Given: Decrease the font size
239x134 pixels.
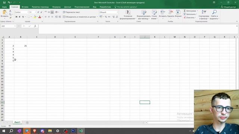Looking at the screenshot, I should (41, 12).
